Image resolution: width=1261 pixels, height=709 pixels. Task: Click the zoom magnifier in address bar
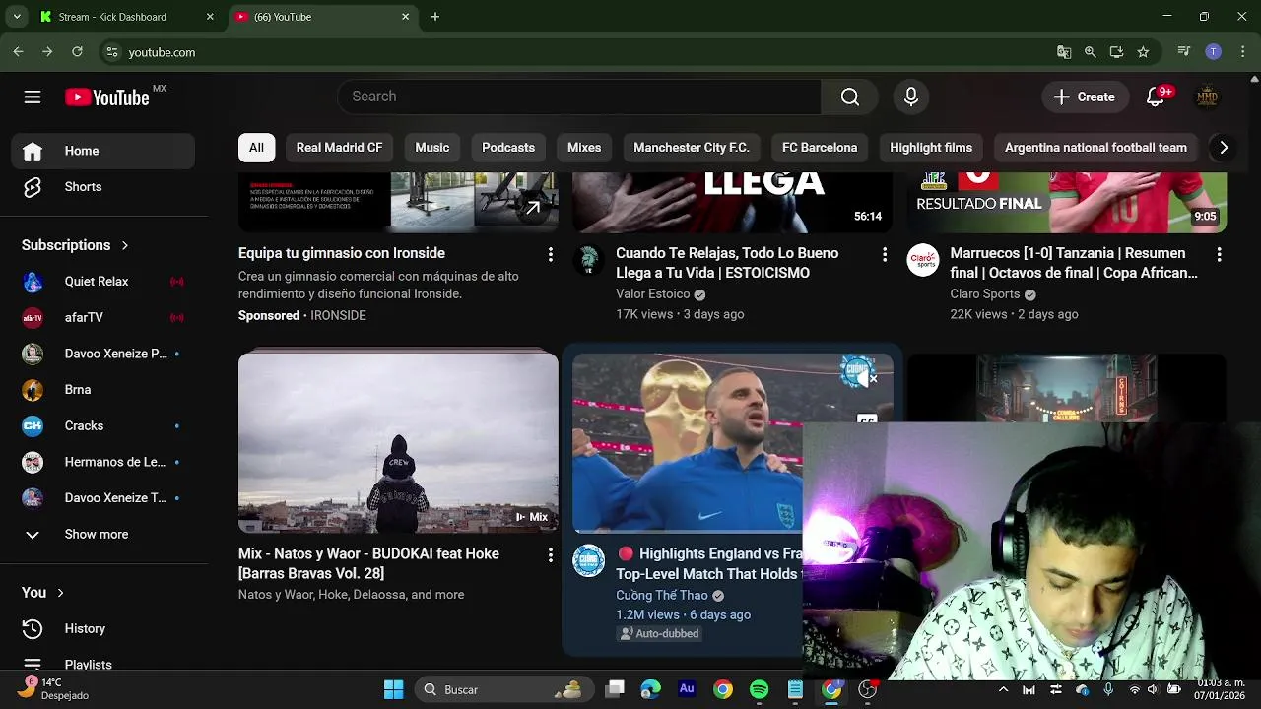click(x=1090, y=52)
